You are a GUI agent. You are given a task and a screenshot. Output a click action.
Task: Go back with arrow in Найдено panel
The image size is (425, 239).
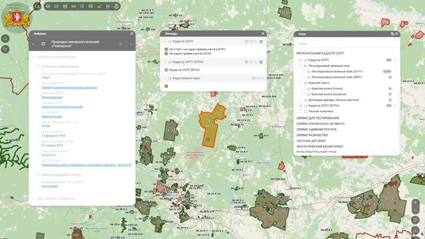click(x=33, y=44)
